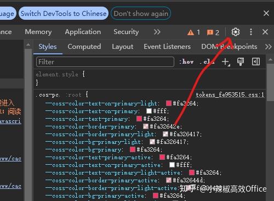Open DevTools settings gear
Image resolution: width=274 pixels, height=201 pixels.
pos(236,32)
